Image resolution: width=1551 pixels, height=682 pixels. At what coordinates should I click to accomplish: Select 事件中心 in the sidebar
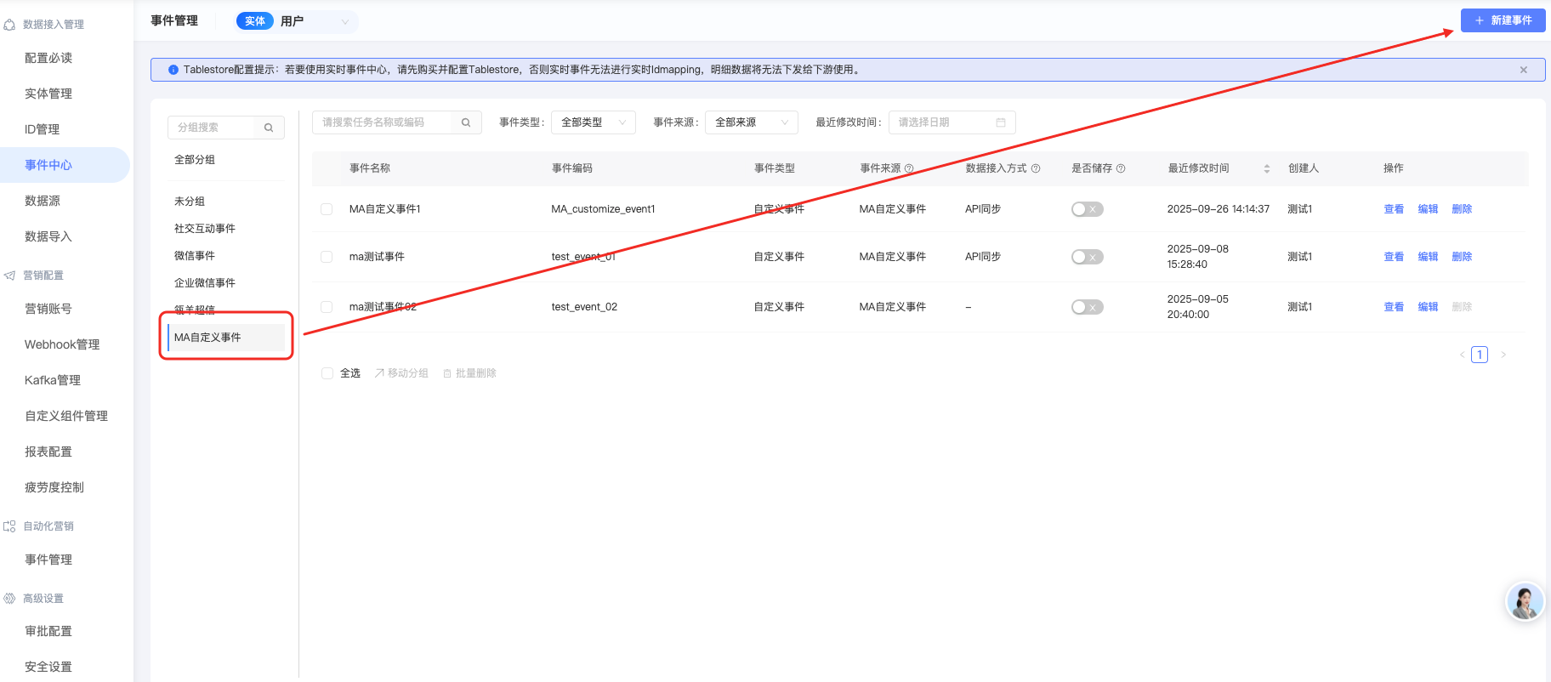point(65,165)
